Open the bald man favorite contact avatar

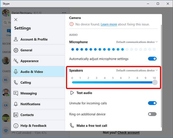pyautogui.click(x=6, y=61)
